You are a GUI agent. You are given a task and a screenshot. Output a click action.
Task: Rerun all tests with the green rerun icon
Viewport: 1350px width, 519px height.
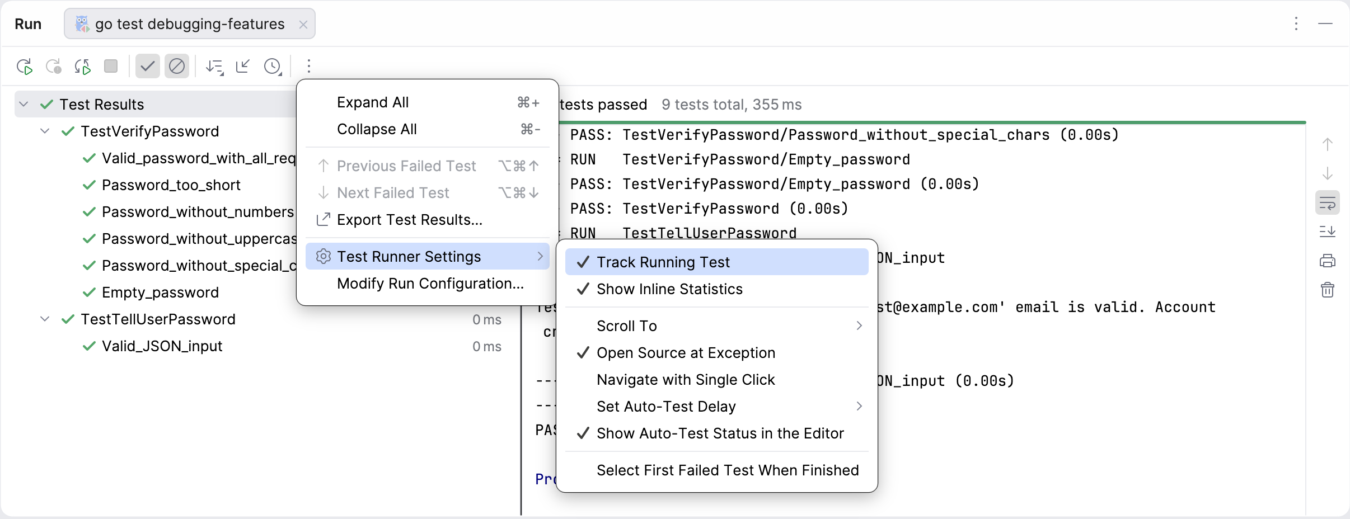[x=25, y=66]
